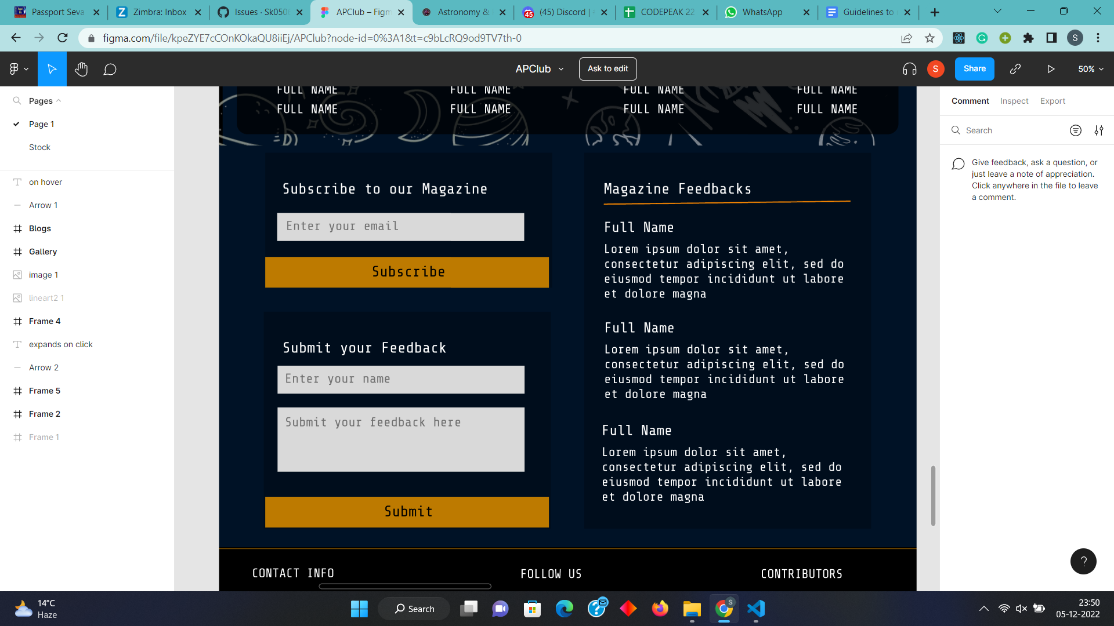Click the canvas horizontal scrollbar

[x=405, y=586]
